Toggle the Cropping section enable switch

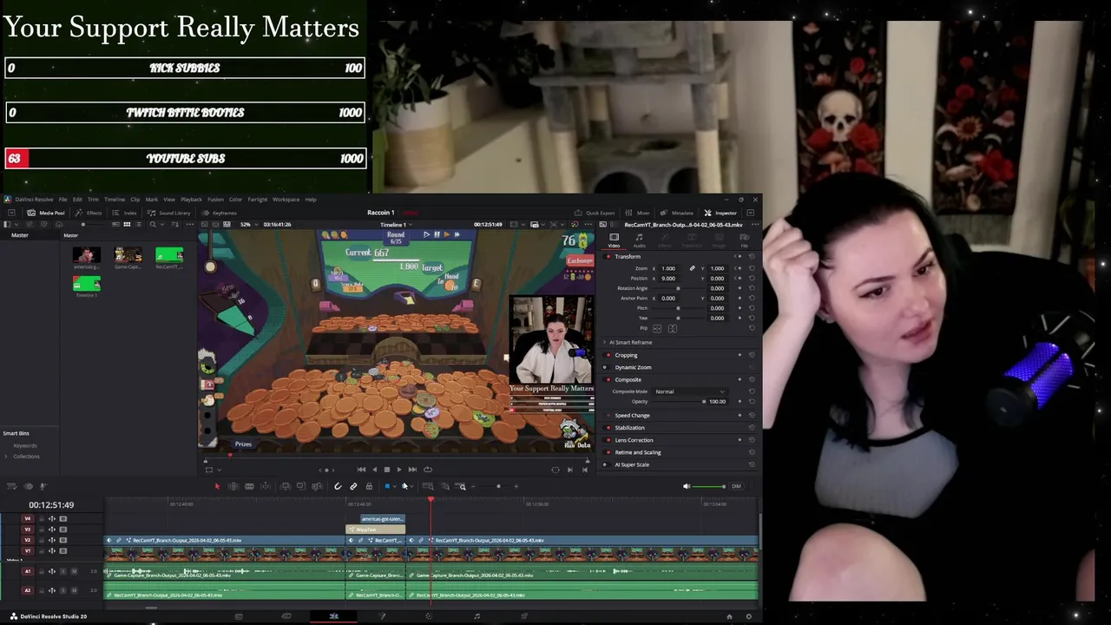point(608,355)
